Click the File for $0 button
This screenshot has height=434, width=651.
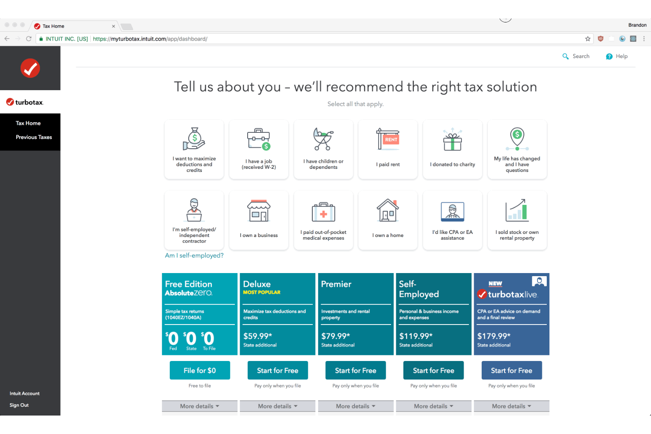pos(200,370)
